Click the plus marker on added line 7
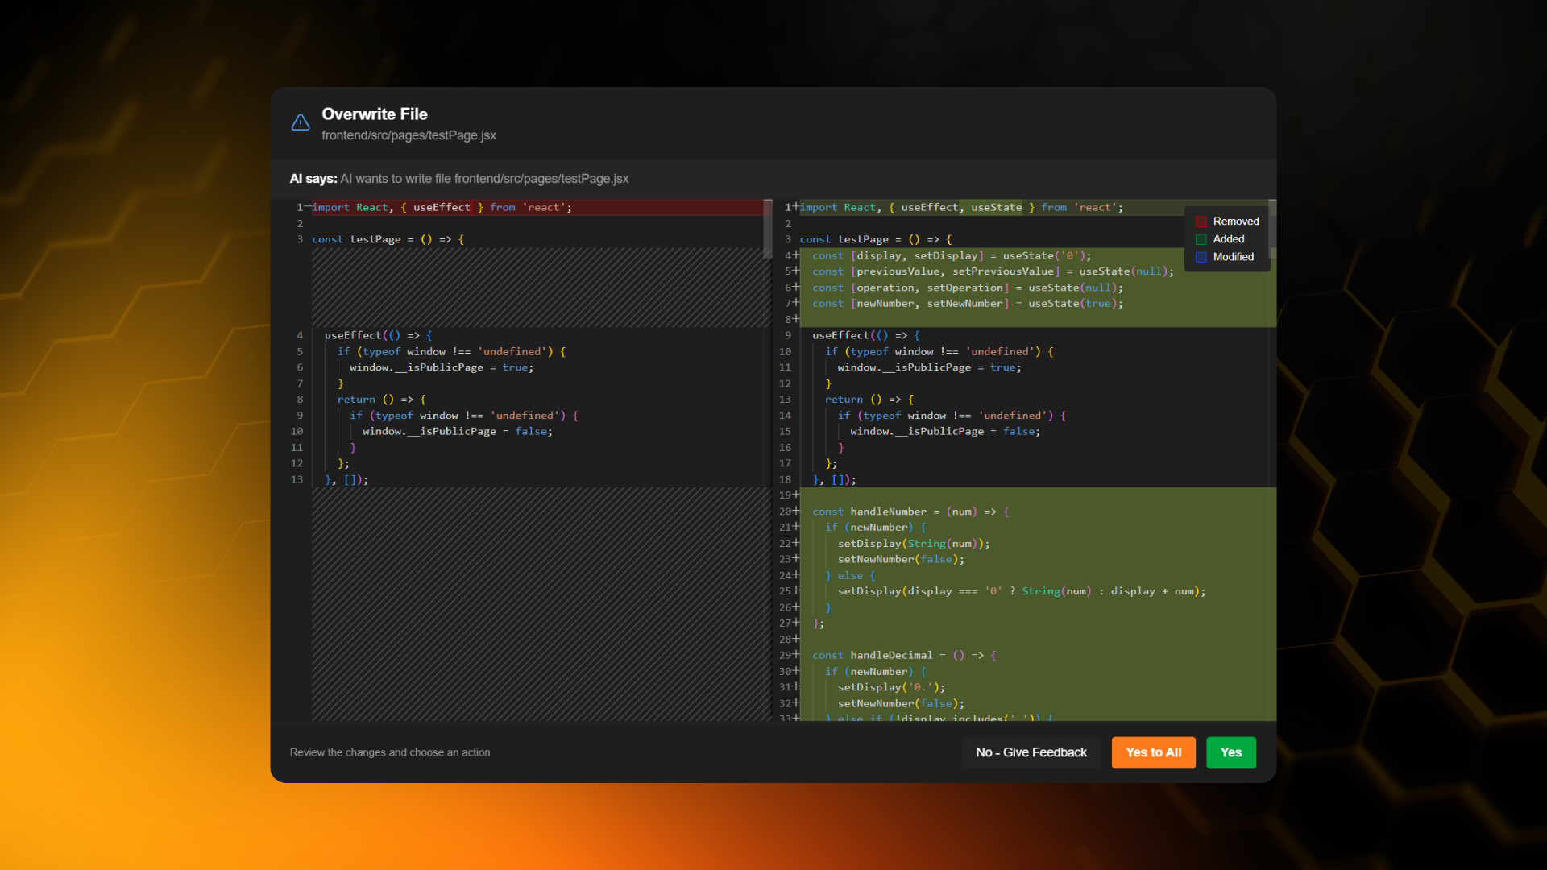This screenshot has width=1547, height=870. [x=796, y=303]
